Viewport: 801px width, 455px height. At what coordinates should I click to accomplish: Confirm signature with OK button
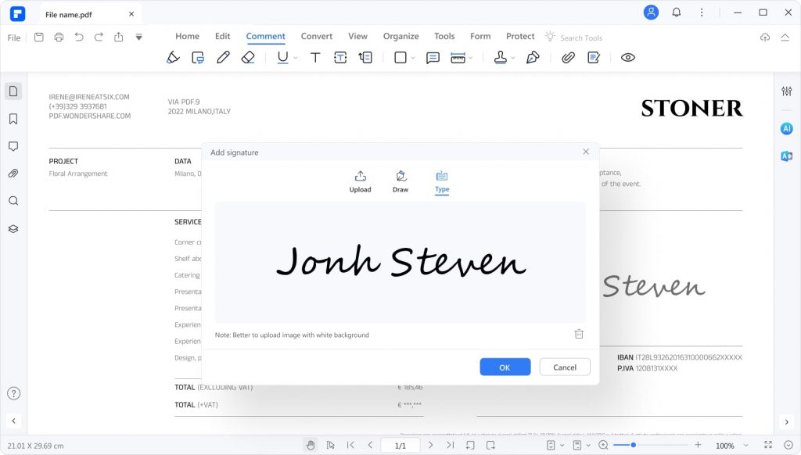505,367
